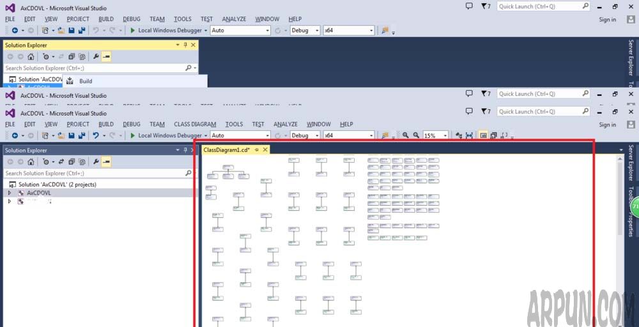
Task: Open Window Position arrow on lower Solution Explorer
Action: pyautogui.click(x=178, y=150)
